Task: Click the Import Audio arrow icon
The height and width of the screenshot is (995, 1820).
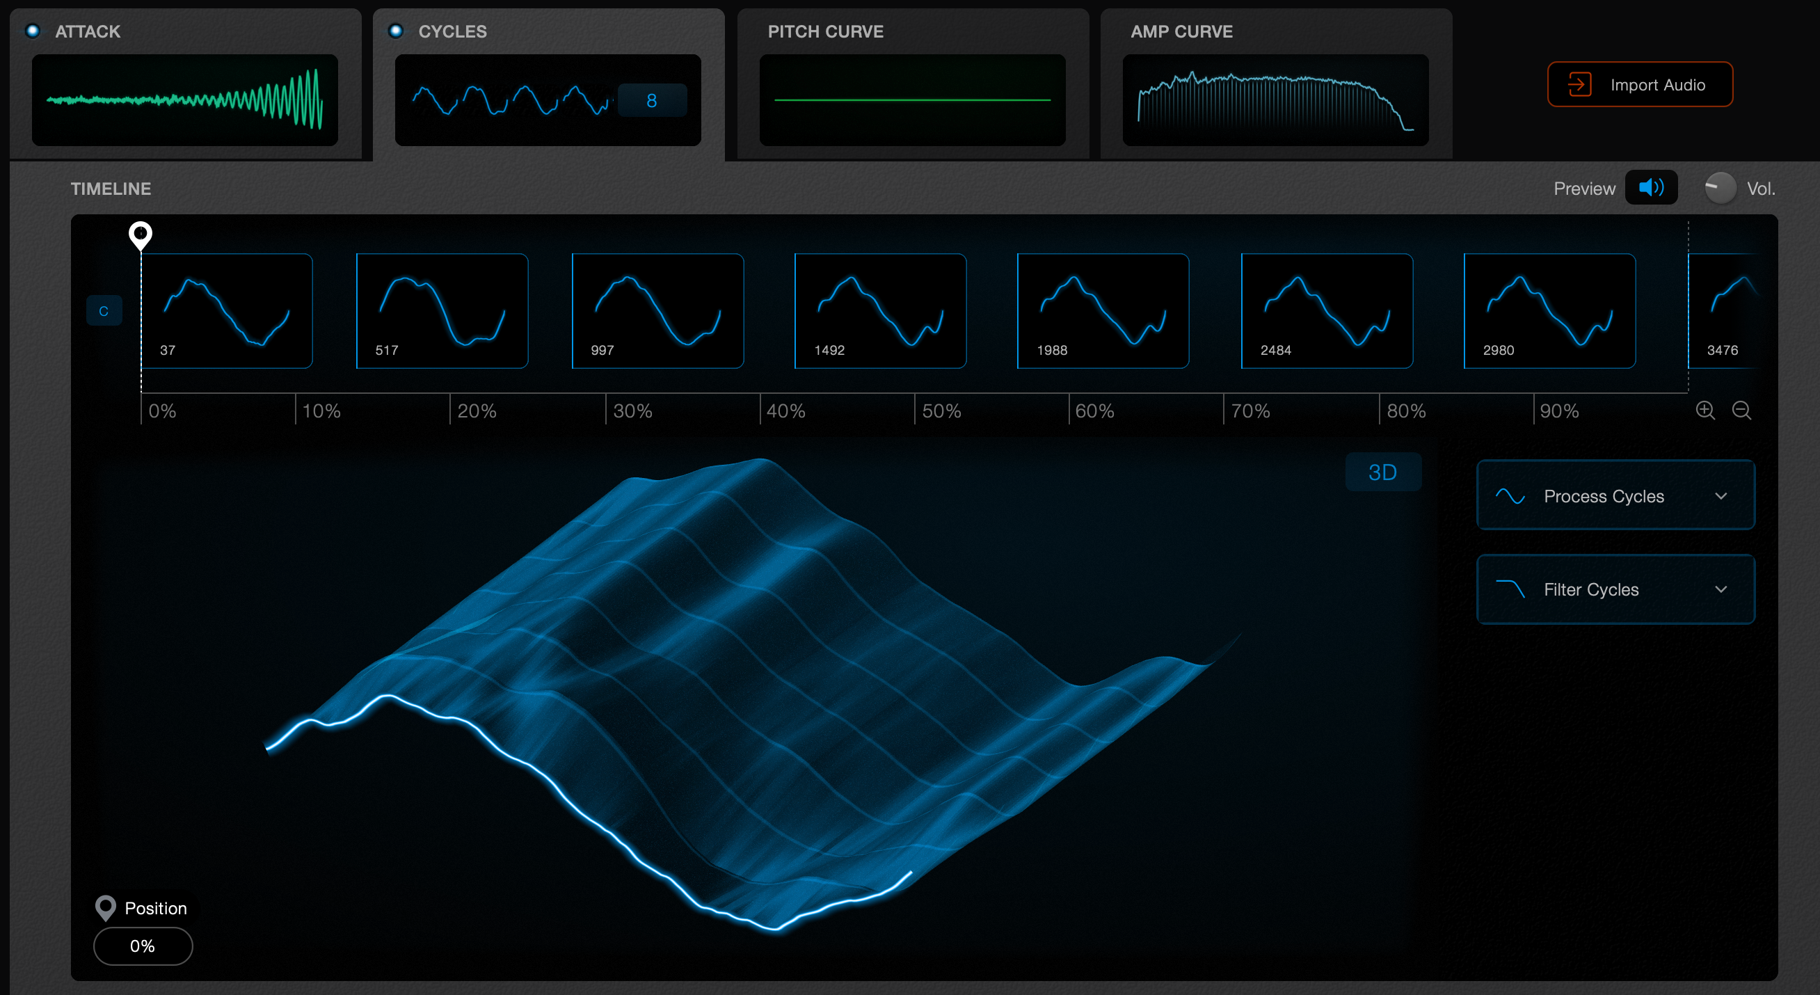Action: [1579, 84]
